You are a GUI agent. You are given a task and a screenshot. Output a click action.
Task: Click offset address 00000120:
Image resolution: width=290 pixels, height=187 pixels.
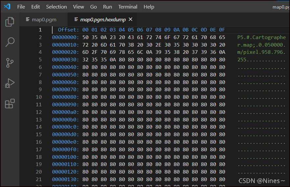(65, 172)
